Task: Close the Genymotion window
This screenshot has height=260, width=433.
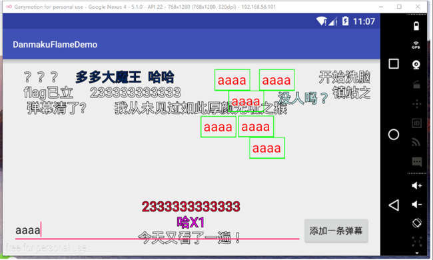Action: tap(418, 7)
